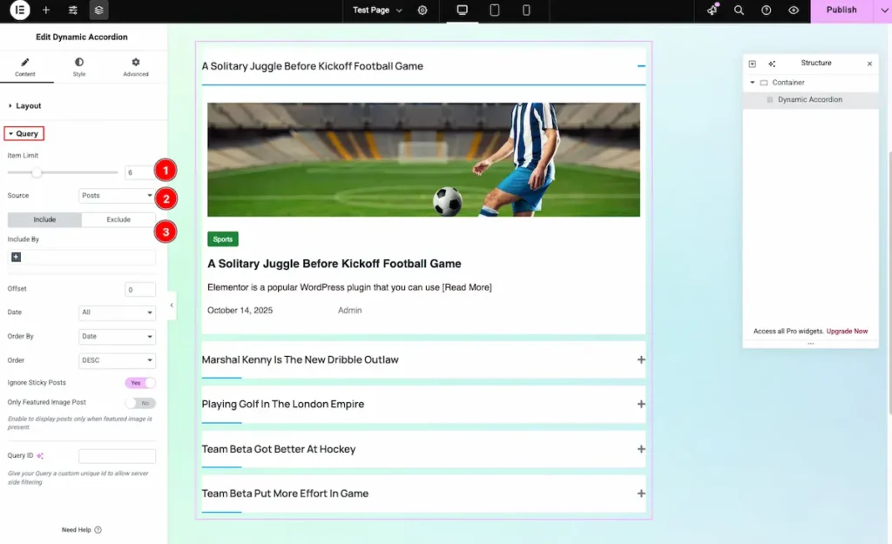Open the Finder search icon
Screen dimensions: 892x544
click(739, 10)
